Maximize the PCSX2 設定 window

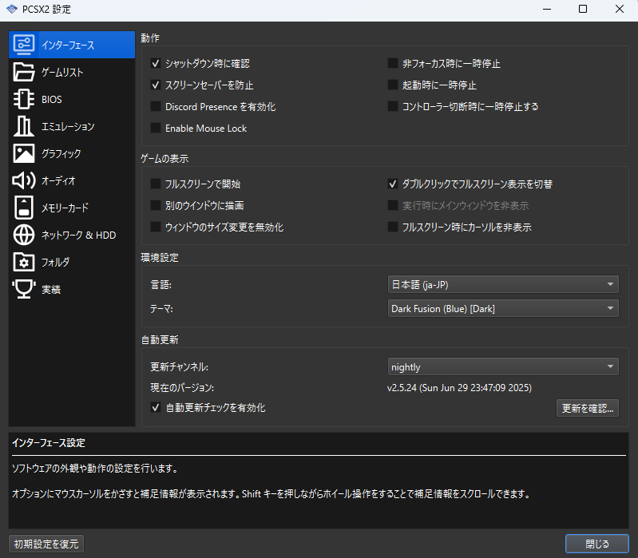[583, 9]
